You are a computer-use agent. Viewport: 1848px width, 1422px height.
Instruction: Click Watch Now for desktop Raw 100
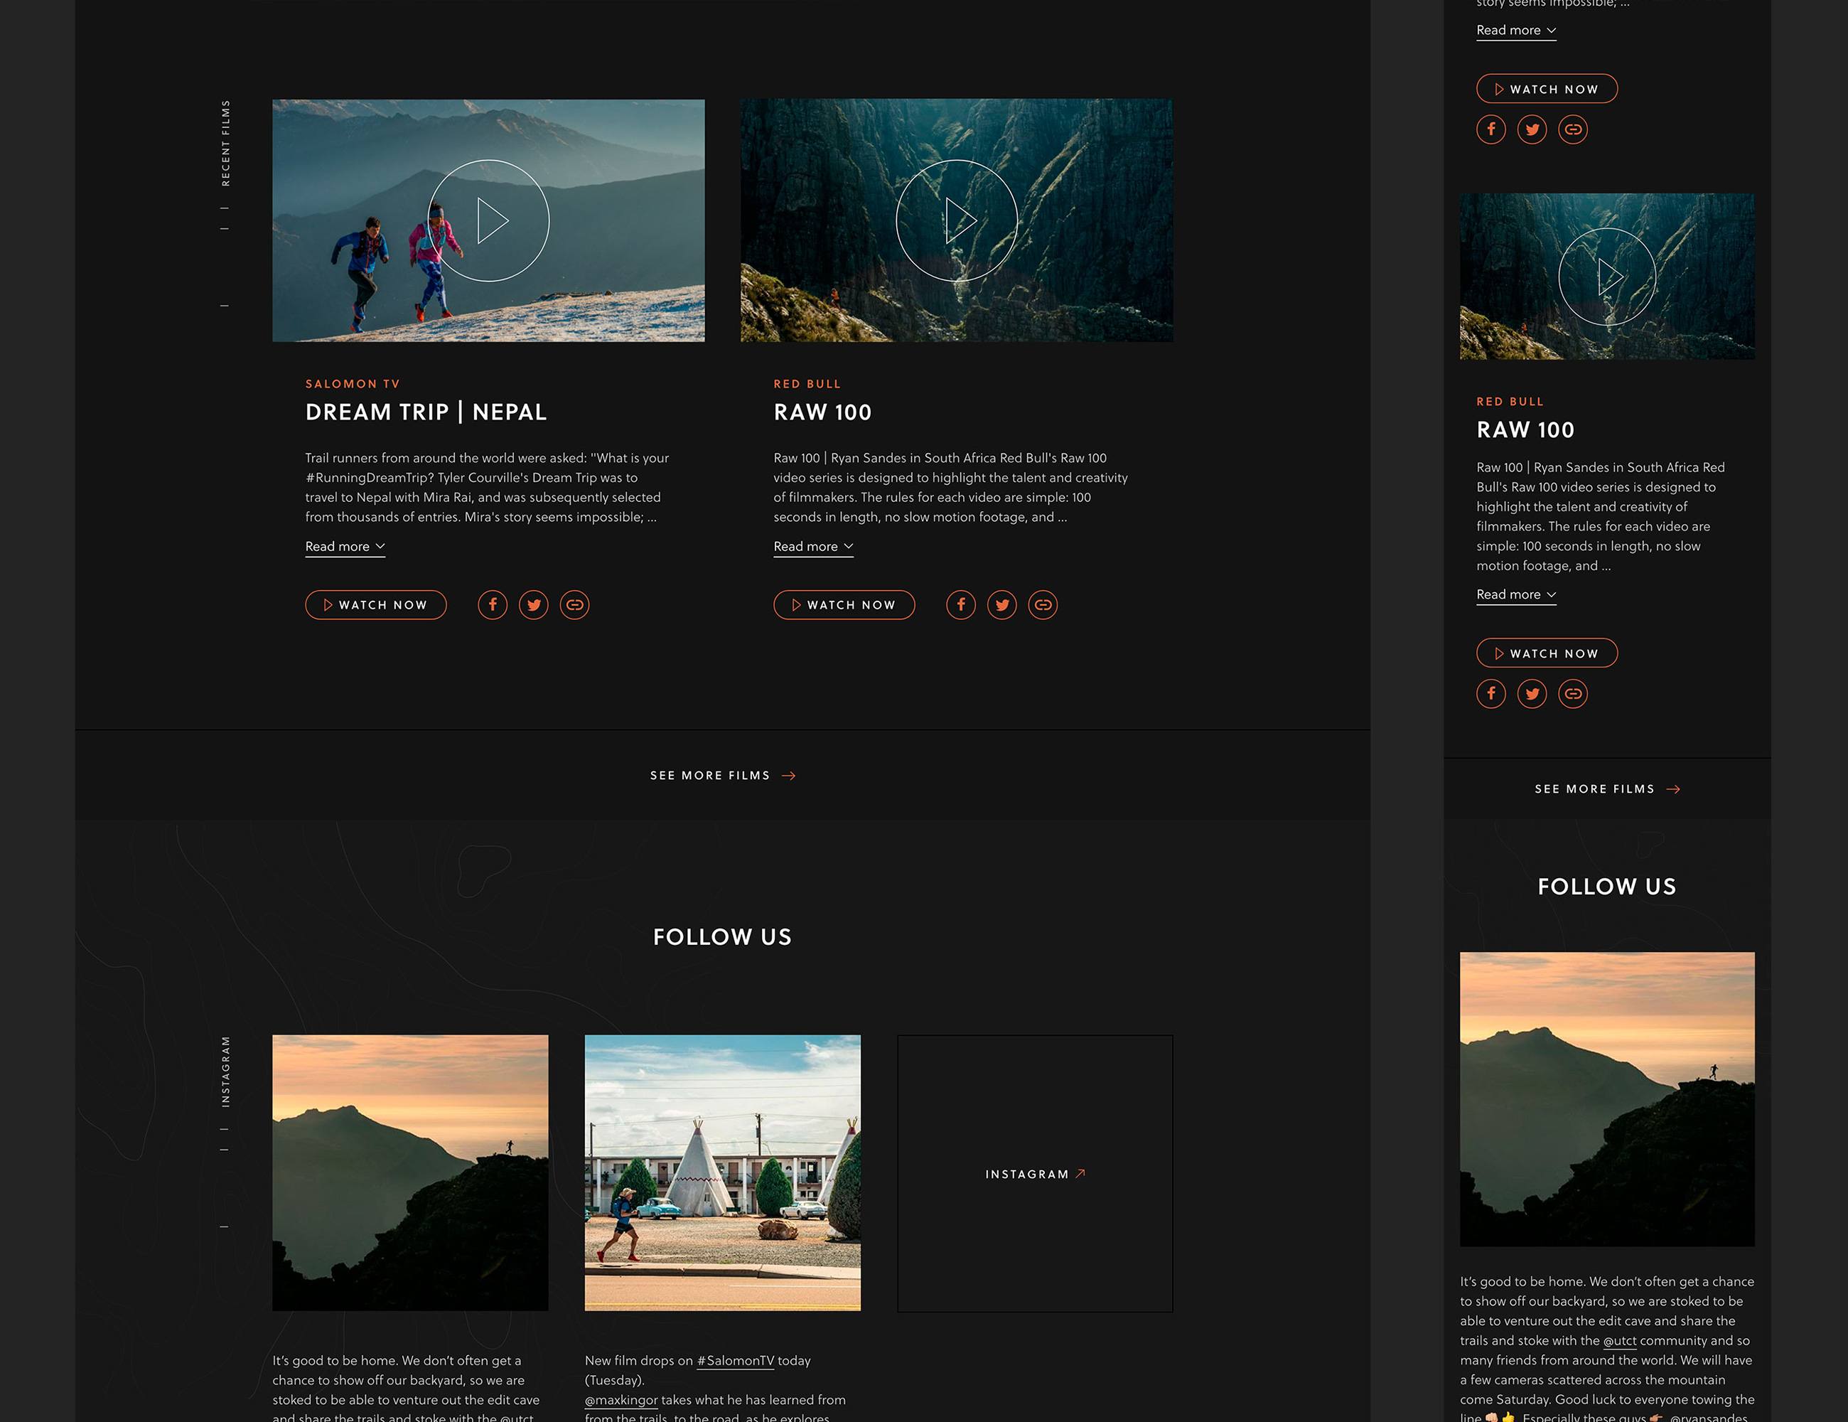pyautogui.click(x=844, y=605)
